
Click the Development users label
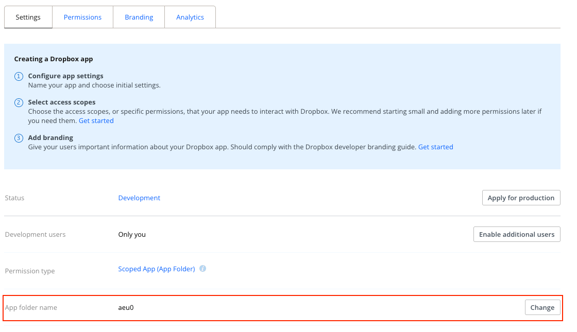coord(35,235)
